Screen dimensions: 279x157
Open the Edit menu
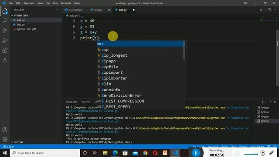tap(18, 3)
